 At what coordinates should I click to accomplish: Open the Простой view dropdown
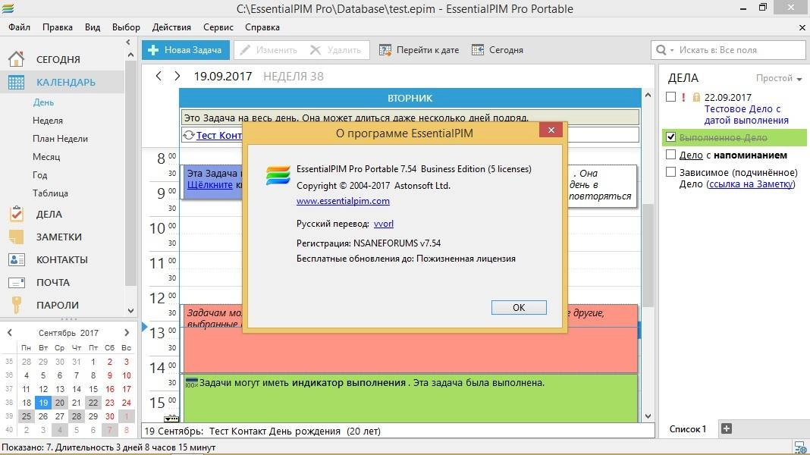778,78
